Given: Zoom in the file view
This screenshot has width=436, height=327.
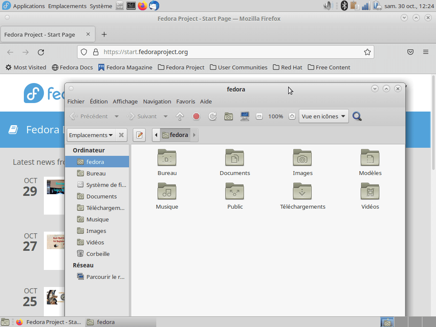Looking at the screenshot, I should [292, 116].
